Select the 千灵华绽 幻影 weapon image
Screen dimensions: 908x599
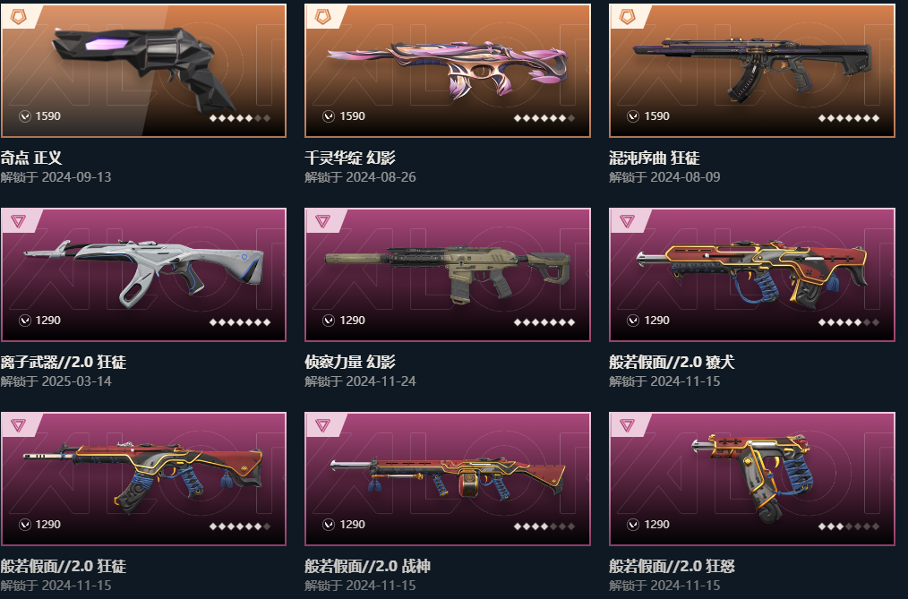click(448, 68)
